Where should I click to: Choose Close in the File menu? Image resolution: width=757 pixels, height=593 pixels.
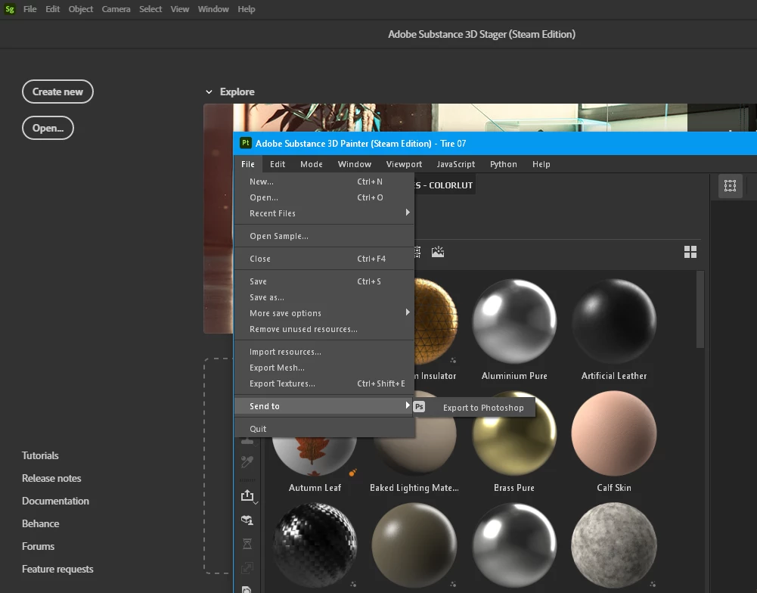[x=324, y=259]
